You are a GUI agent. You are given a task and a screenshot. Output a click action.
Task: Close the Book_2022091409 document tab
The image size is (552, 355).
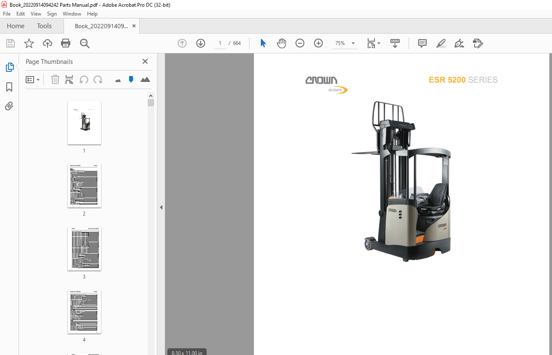point(134,26)
